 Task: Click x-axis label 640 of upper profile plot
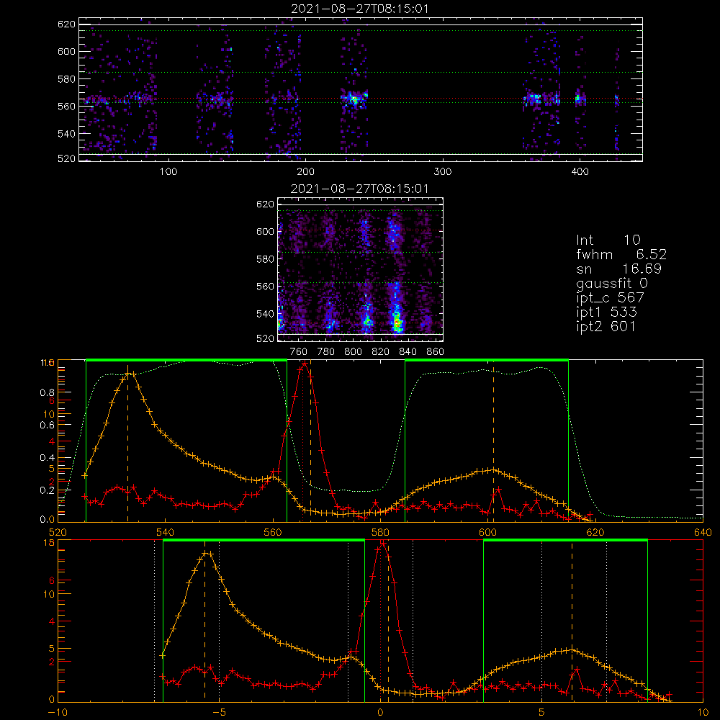point(703,533)
